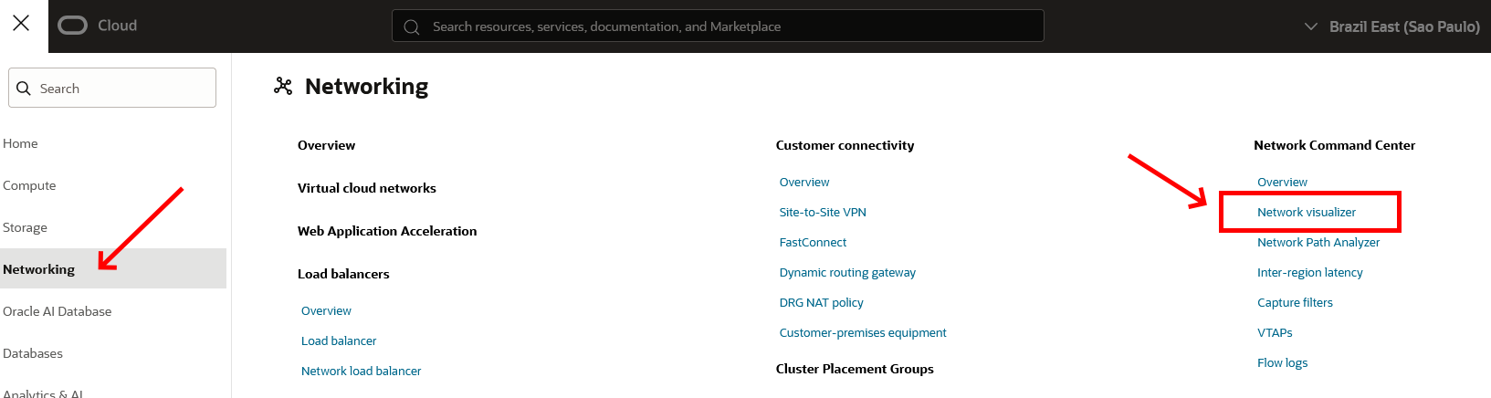Open the Brazil East (Sao Paulo) region dropdown
1491x398 pixels.
pos(1392,26)
